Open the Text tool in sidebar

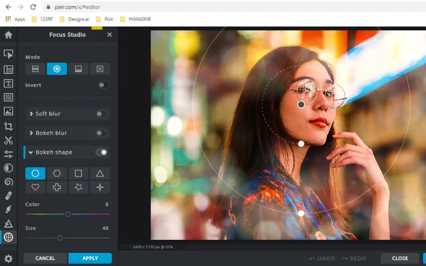click(x=9, y=84)
